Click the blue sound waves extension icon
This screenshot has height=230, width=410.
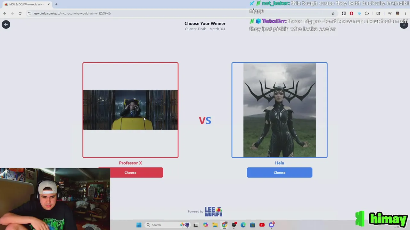(359, 13)
